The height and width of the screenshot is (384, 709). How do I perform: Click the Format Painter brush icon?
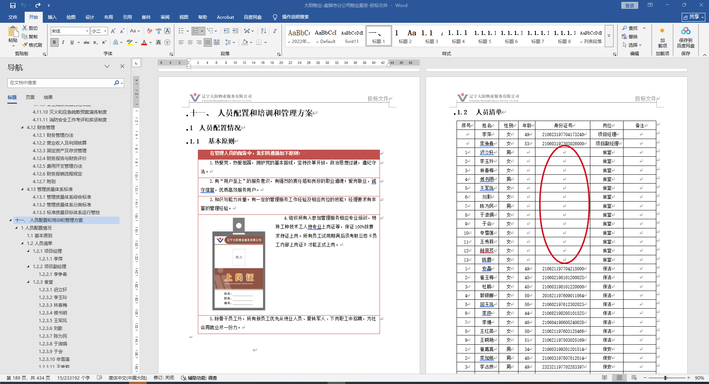pyautogui.click(x=25, y=45)
